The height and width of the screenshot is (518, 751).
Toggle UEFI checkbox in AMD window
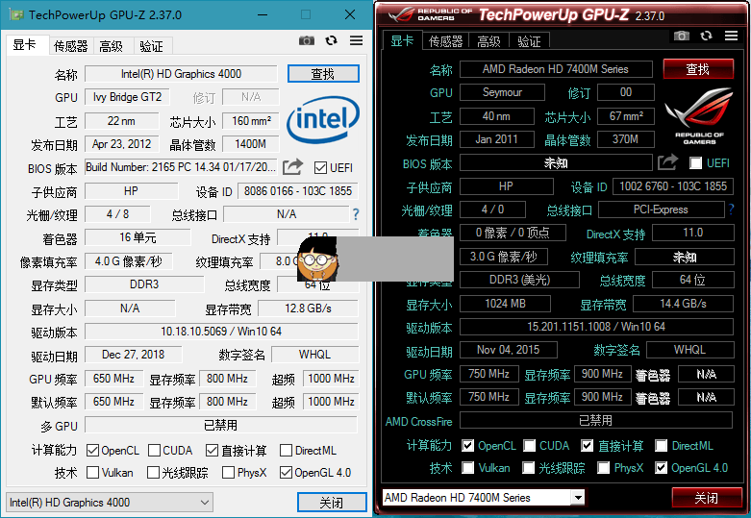(695, 162)
